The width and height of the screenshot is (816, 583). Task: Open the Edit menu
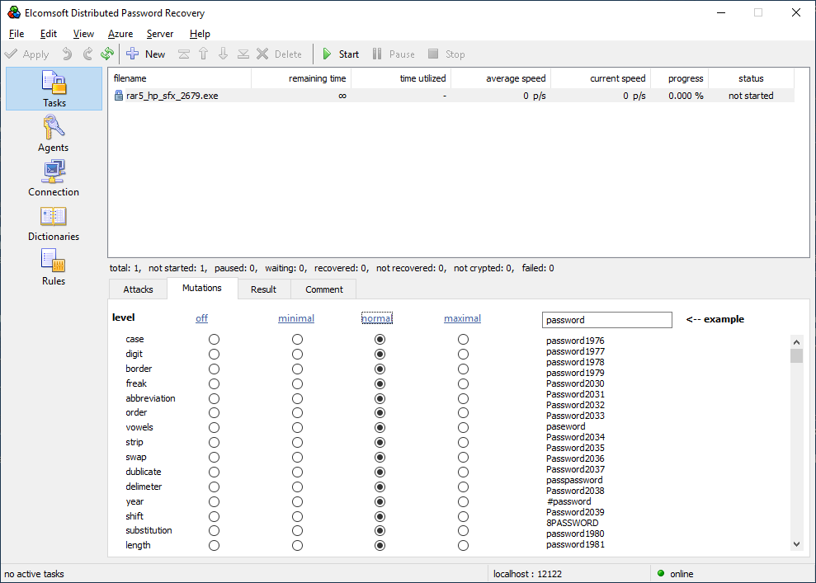point(49,33)
